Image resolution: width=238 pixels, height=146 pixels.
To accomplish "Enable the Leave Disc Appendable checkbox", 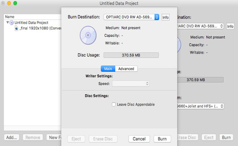I will pyautogui.click(x=114, y=105).
